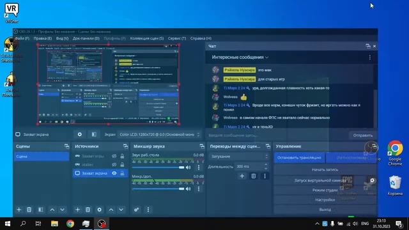
Task: Show hidden icons chevron in the system tray
Action: pyautogui.click(x=317, y=224)
